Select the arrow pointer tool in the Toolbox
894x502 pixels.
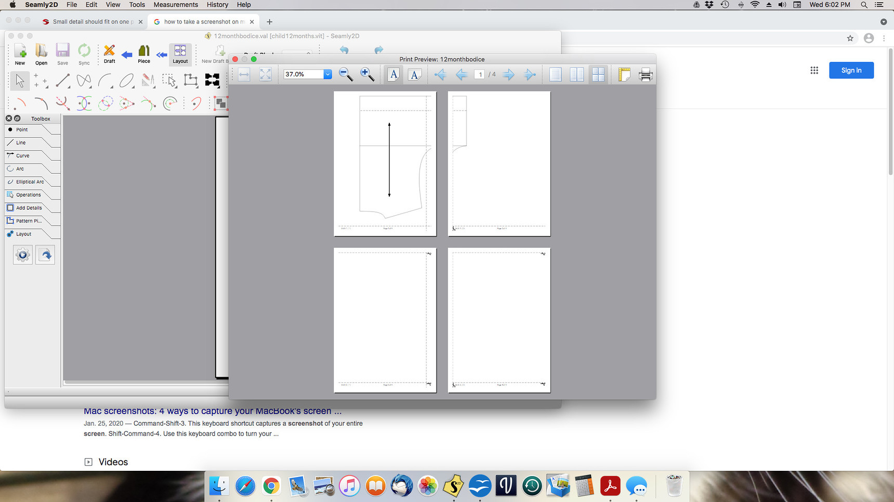pos(20,81)
